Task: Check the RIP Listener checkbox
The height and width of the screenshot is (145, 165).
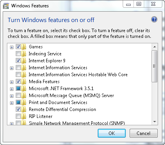Action: [x=18, y=116]
